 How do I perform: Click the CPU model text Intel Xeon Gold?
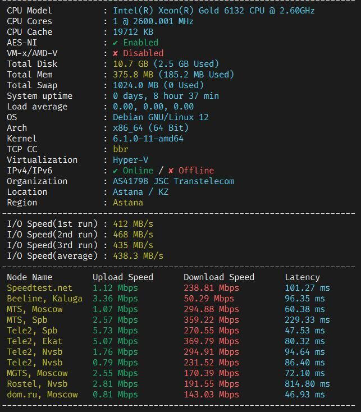coord(213,11)
